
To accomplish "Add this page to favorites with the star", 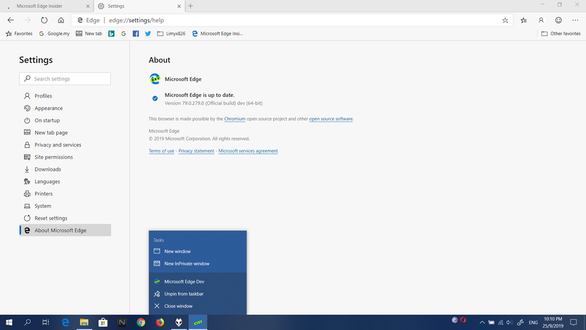I will click(x=505, y=20).
